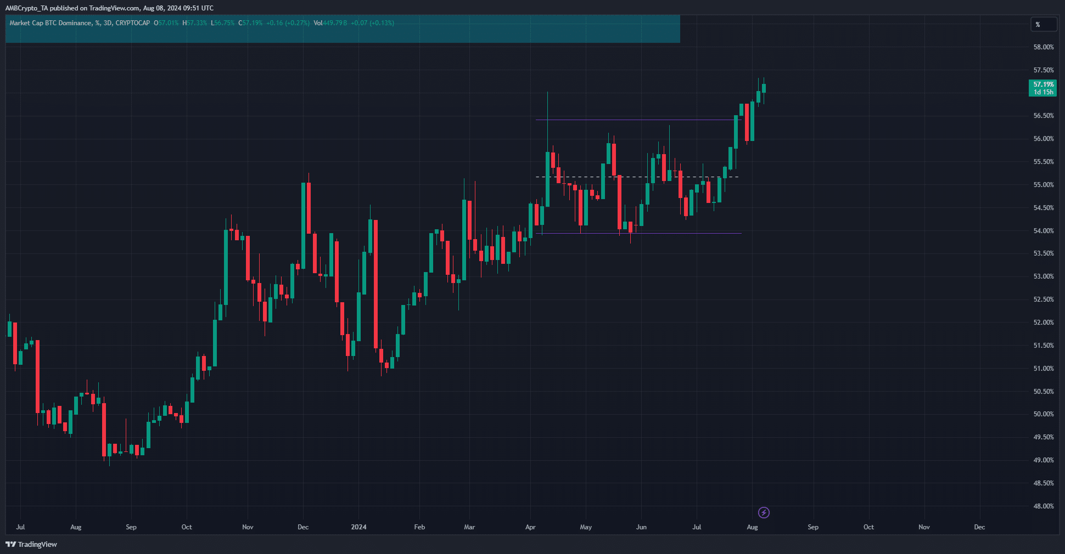
Task: Click the 50.50% price axis label
Action: coord(1043,392)
